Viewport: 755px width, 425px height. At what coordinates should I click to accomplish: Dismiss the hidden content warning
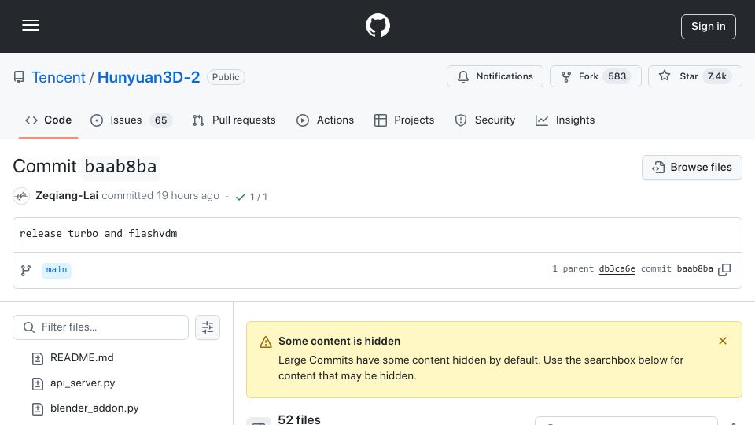point(722,341)
